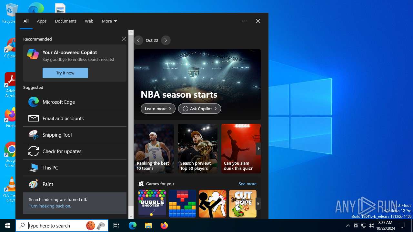Click the suggested list scrollbar up arrow
413x232 pixels.
[131, 32]
